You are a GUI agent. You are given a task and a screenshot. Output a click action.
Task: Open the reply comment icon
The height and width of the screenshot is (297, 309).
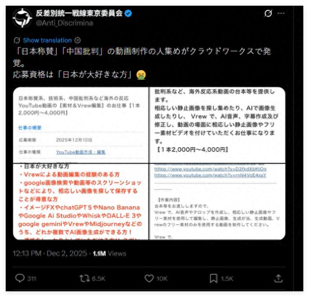[x=20, y=278]
